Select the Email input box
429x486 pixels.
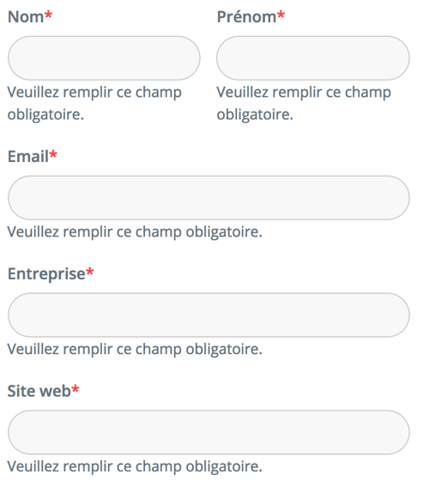tap(208, 198)
